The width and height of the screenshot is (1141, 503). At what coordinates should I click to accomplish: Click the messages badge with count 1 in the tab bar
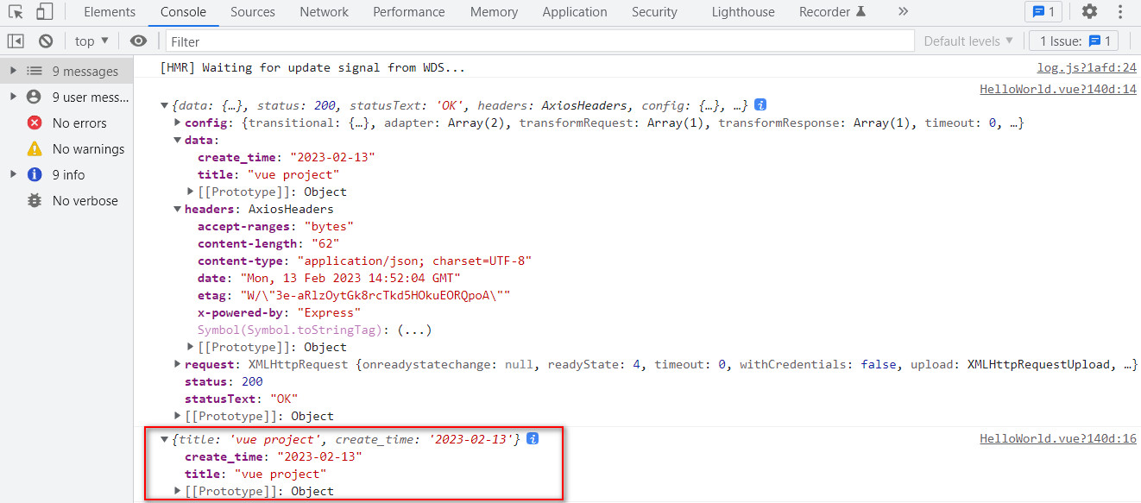[x=1043, y=12]
